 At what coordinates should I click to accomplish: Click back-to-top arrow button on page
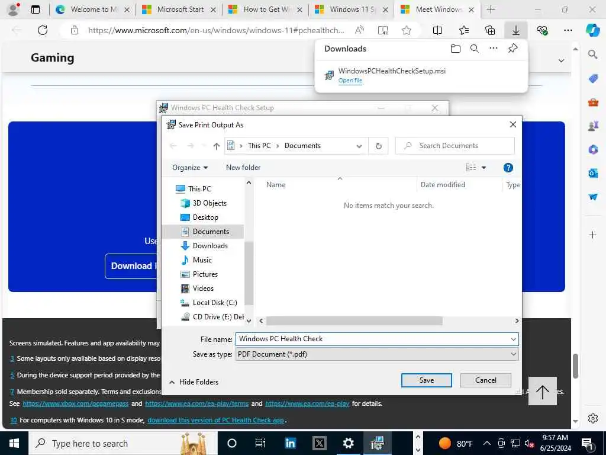[542, 391]
